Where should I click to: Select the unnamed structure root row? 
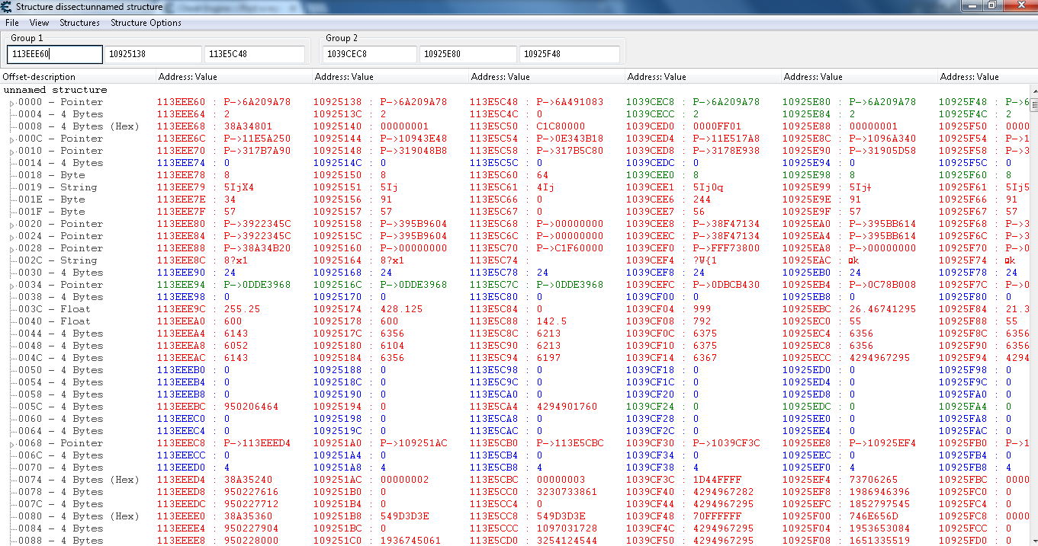pyautogui.click(x=55, y=90)
